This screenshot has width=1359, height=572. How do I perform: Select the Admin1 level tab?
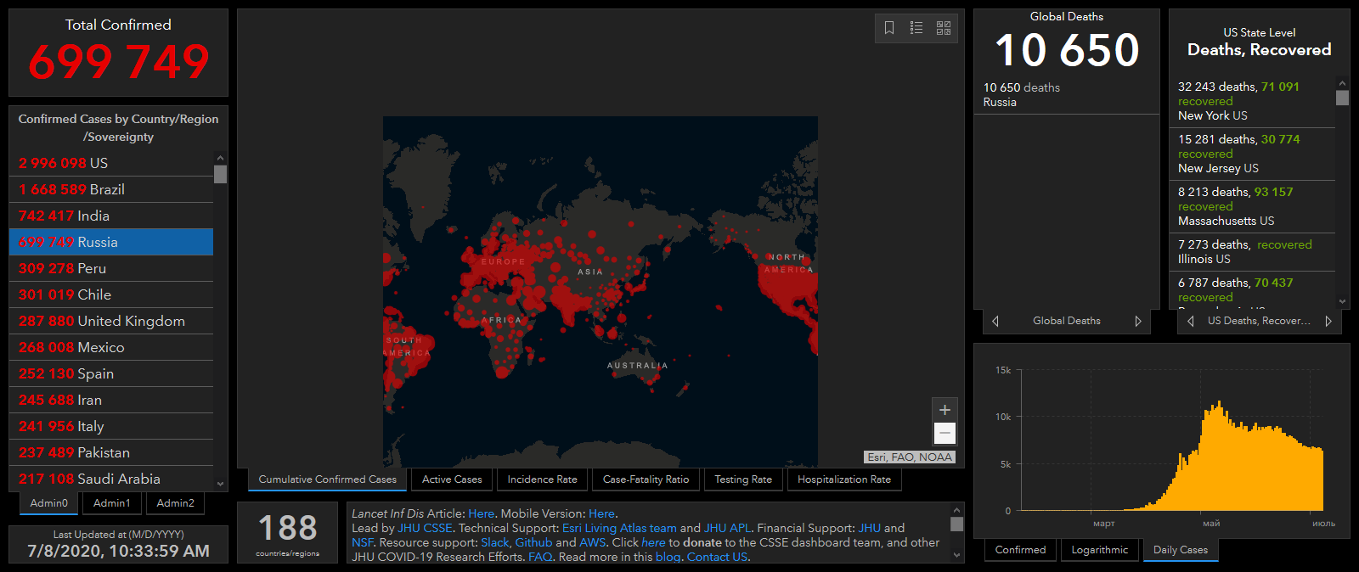[112, 503]
